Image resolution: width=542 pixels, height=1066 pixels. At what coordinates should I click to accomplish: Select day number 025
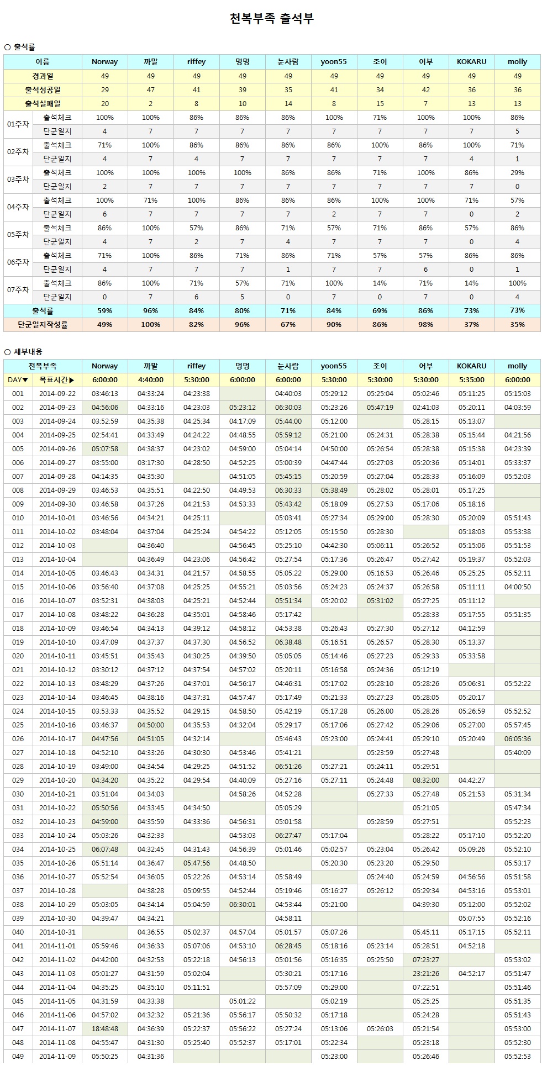click(18, 725)
